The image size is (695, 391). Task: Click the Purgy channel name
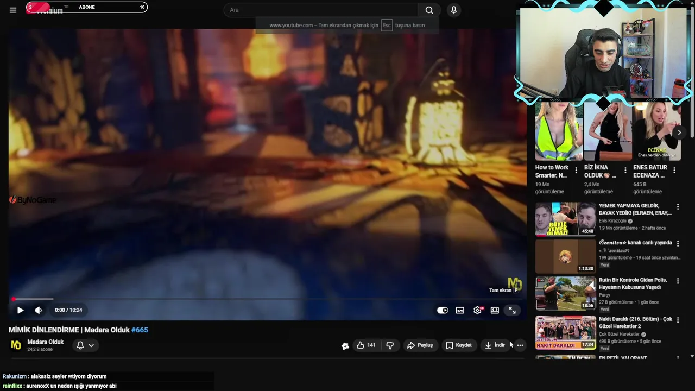[x=604, y=295]
